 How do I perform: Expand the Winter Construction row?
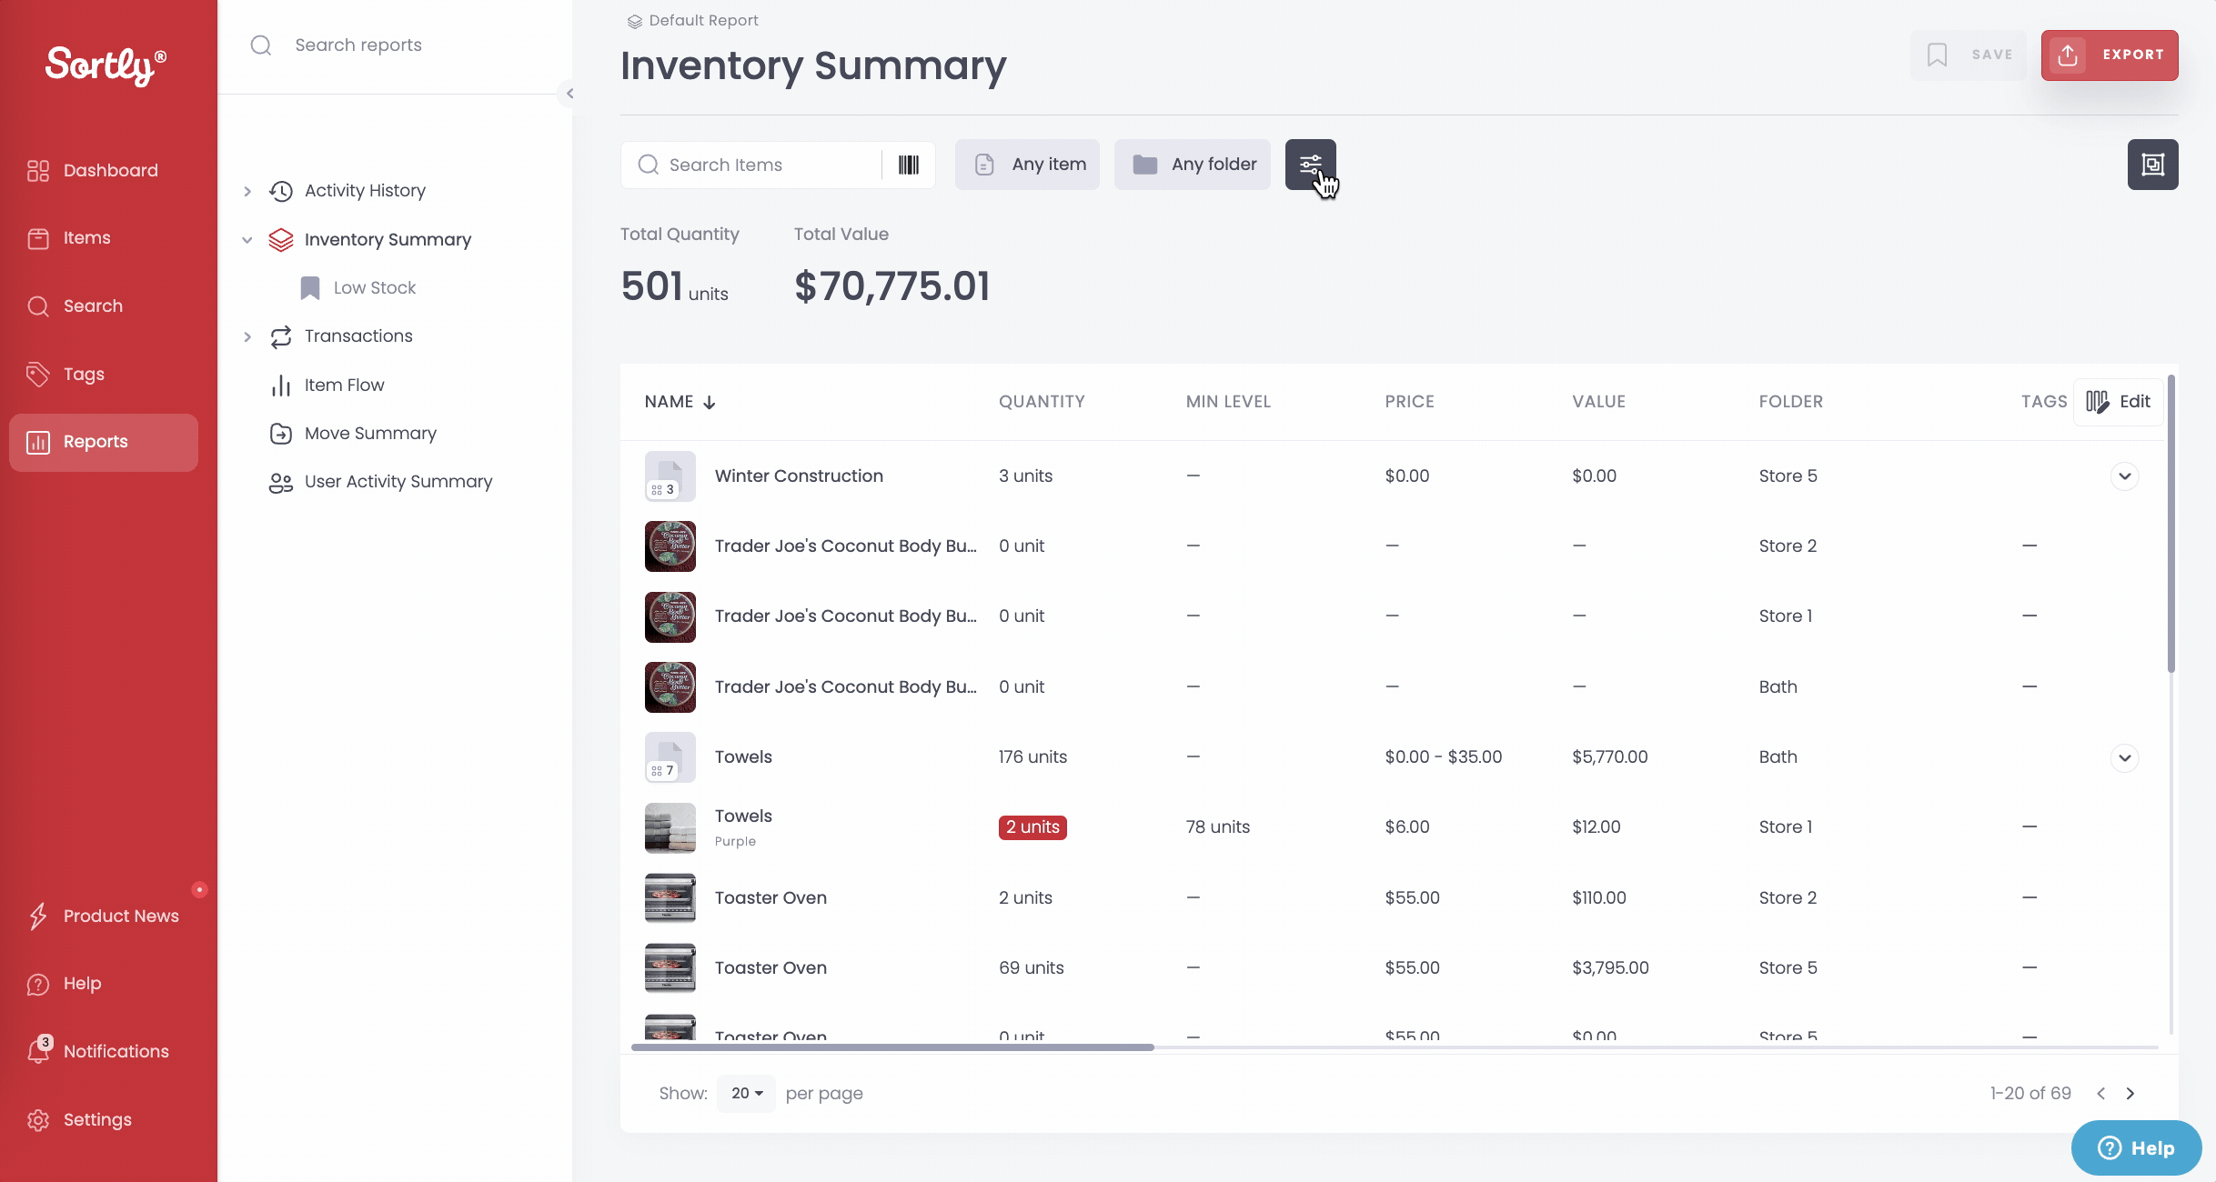pos(2124,476)
